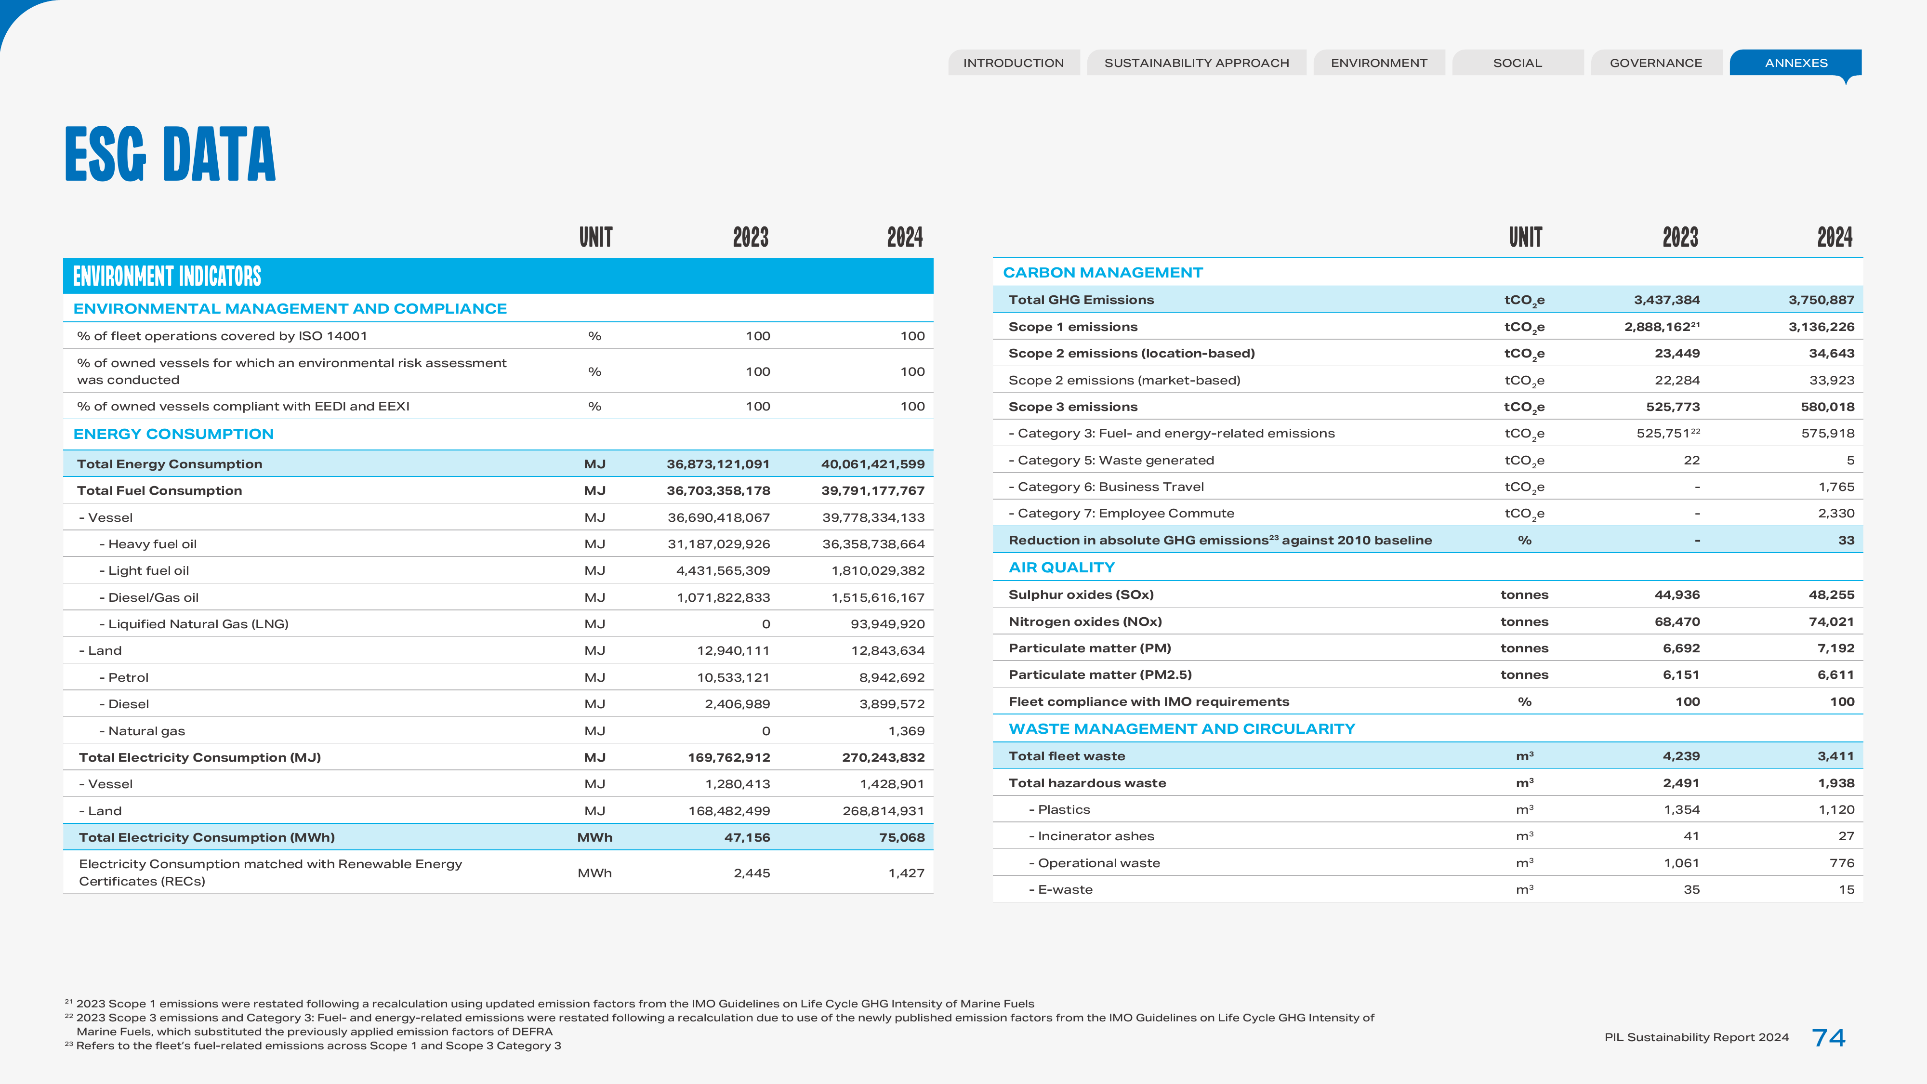This screenshot has width=1927, height=1084.
Task: Click the ESG DATA page title
Action: coord(171,154)
